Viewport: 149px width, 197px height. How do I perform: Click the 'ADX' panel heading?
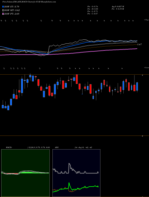click(57, 147)
